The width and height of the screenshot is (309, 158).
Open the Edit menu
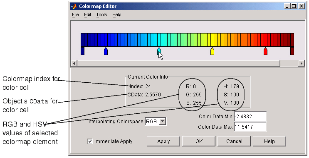[x=87, y=15]
